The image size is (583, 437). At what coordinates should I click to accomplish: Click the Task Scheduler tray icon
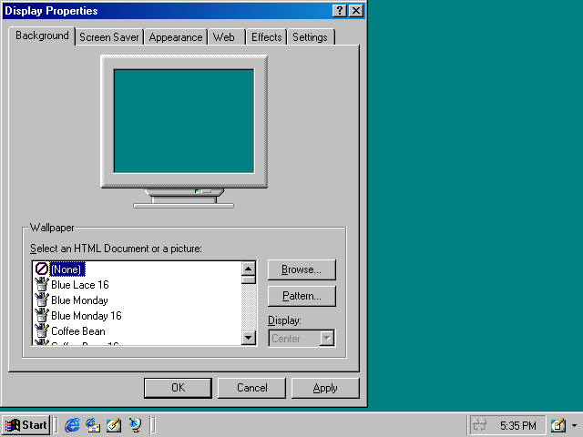(x=479, y=425)
